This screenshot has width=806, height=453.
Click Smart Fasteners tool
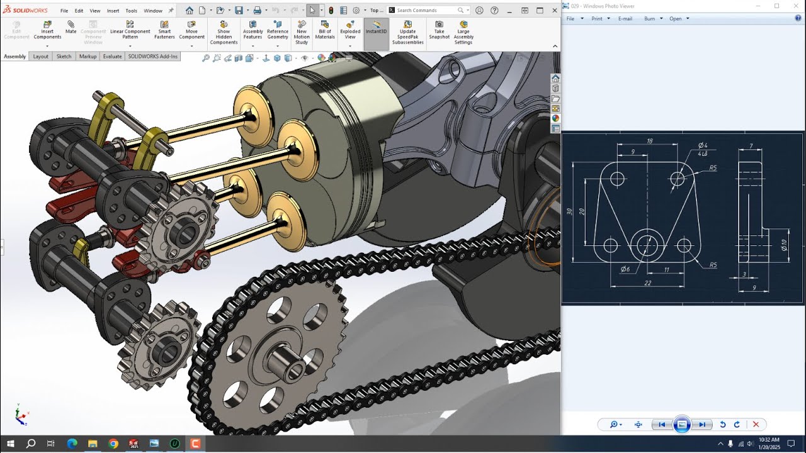click(x=164, y=30)
